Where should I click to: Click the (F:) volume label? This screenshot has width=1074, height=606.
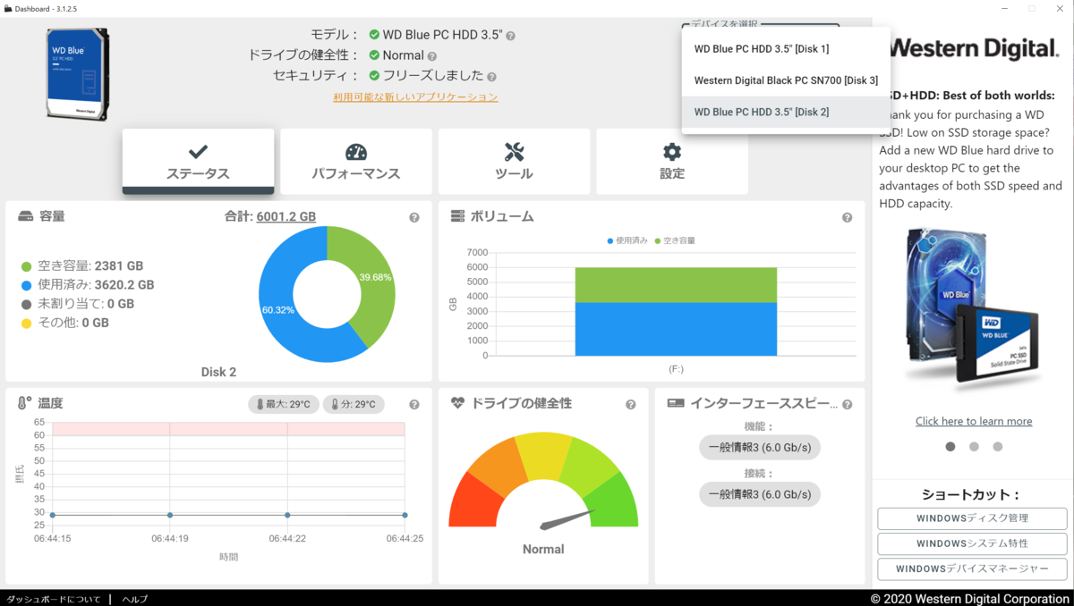676,368
